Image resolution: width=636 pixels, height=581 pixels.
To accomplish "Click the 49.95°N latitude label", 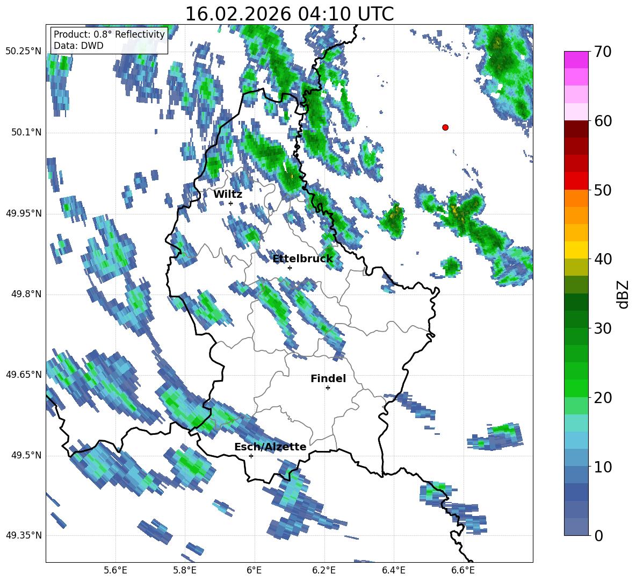I will tap(24, 213).
